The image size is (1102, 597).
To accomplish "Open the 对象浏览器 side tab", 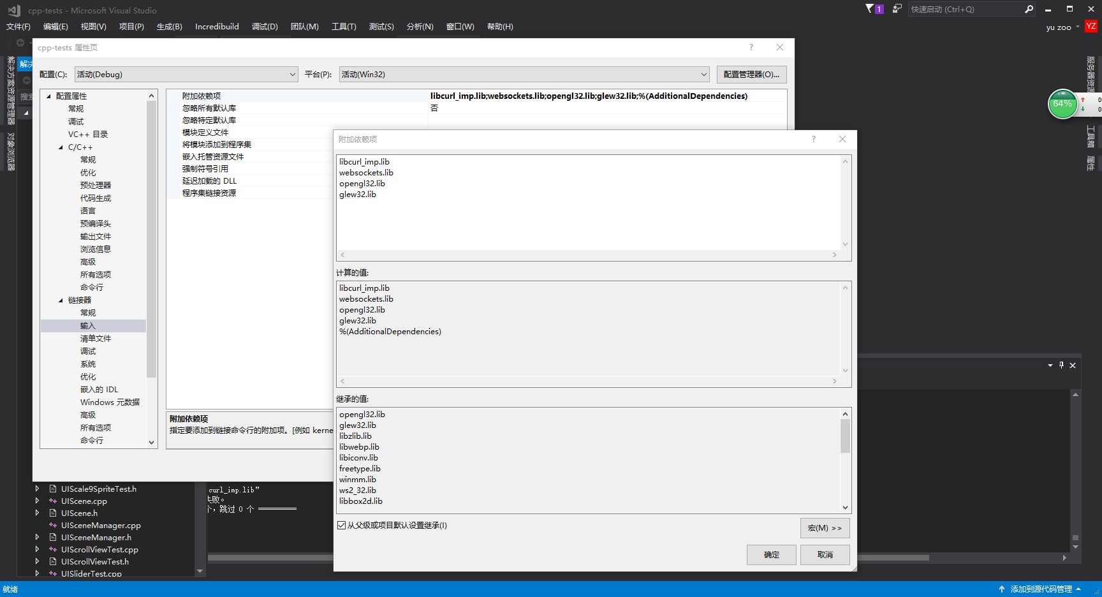I will click(11, 151).
